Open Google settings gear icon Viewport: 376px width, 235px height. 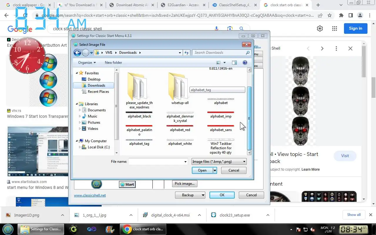coord(320,28)
